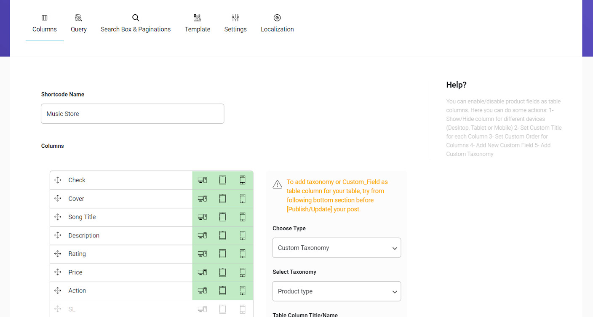
Task: Toggle mobile visibility for Cover column
Action: pyautogui.click(x=243, y=199)
